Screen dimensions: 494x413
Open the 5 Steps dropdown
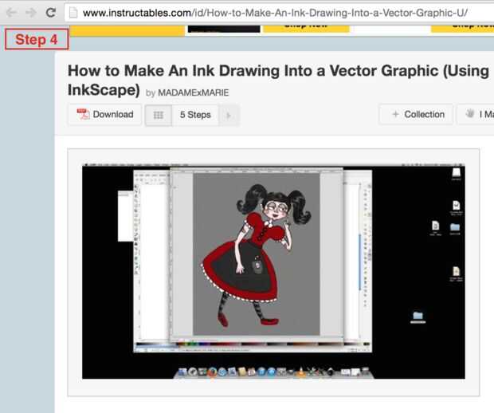195,115
